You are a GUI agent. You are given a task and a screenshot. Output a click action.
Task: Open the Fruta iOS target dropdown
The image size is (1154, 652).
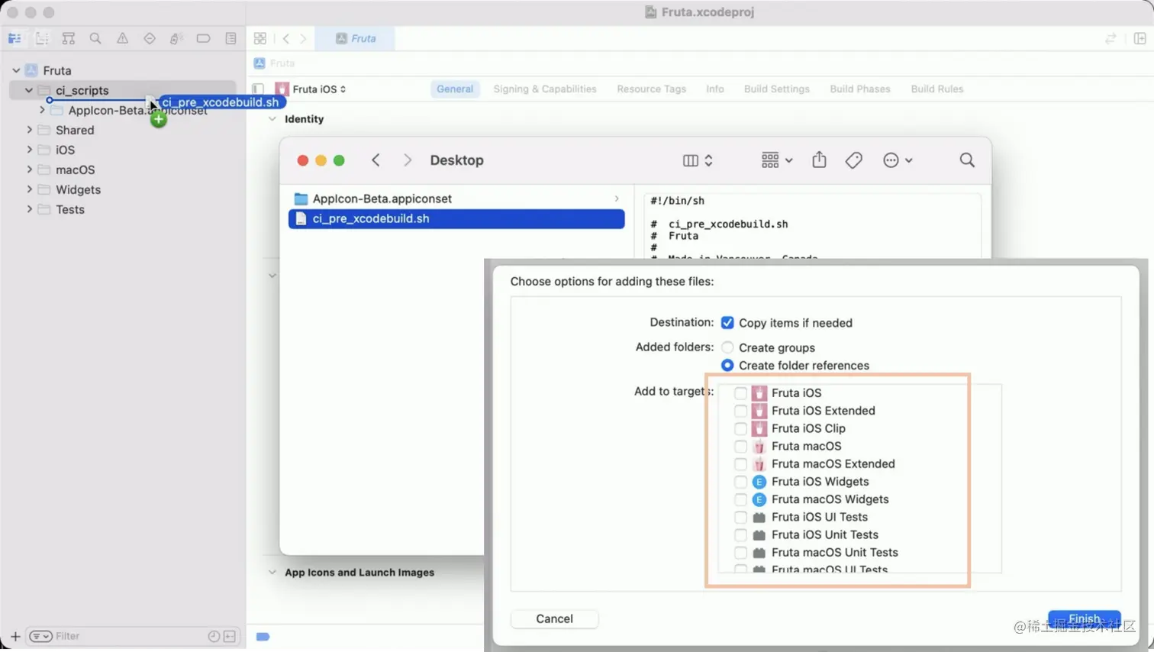coord(311,89)
